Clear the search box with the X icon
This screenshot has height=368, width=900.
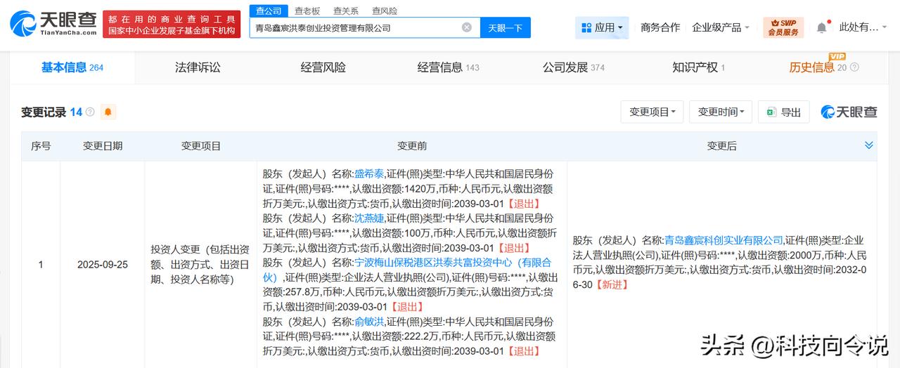click(x=467, y=27)
